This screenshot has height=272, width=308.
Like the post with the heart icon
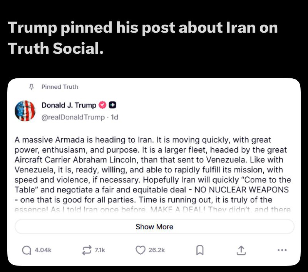pyautogui.click(x=141, y=250)
